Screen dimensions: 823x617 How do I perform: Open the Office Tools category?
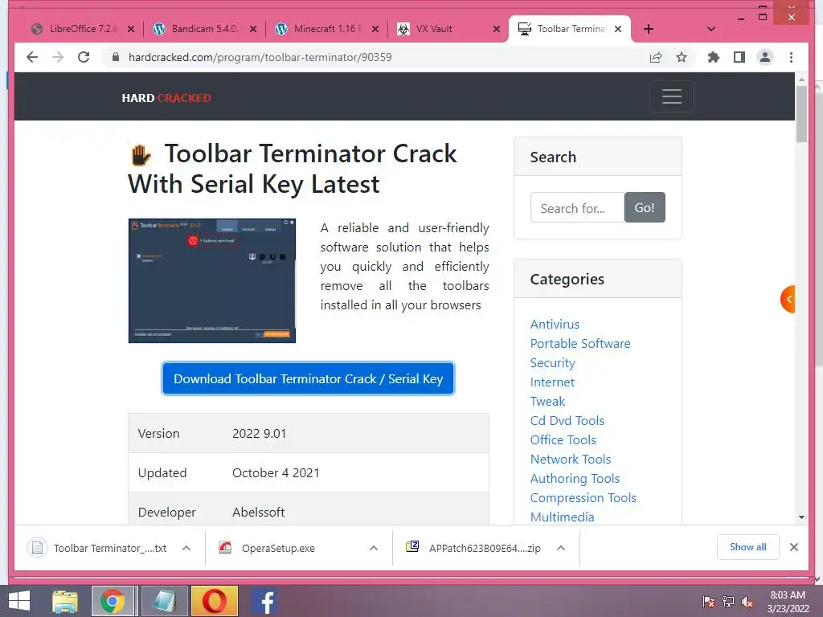(563, 440)
